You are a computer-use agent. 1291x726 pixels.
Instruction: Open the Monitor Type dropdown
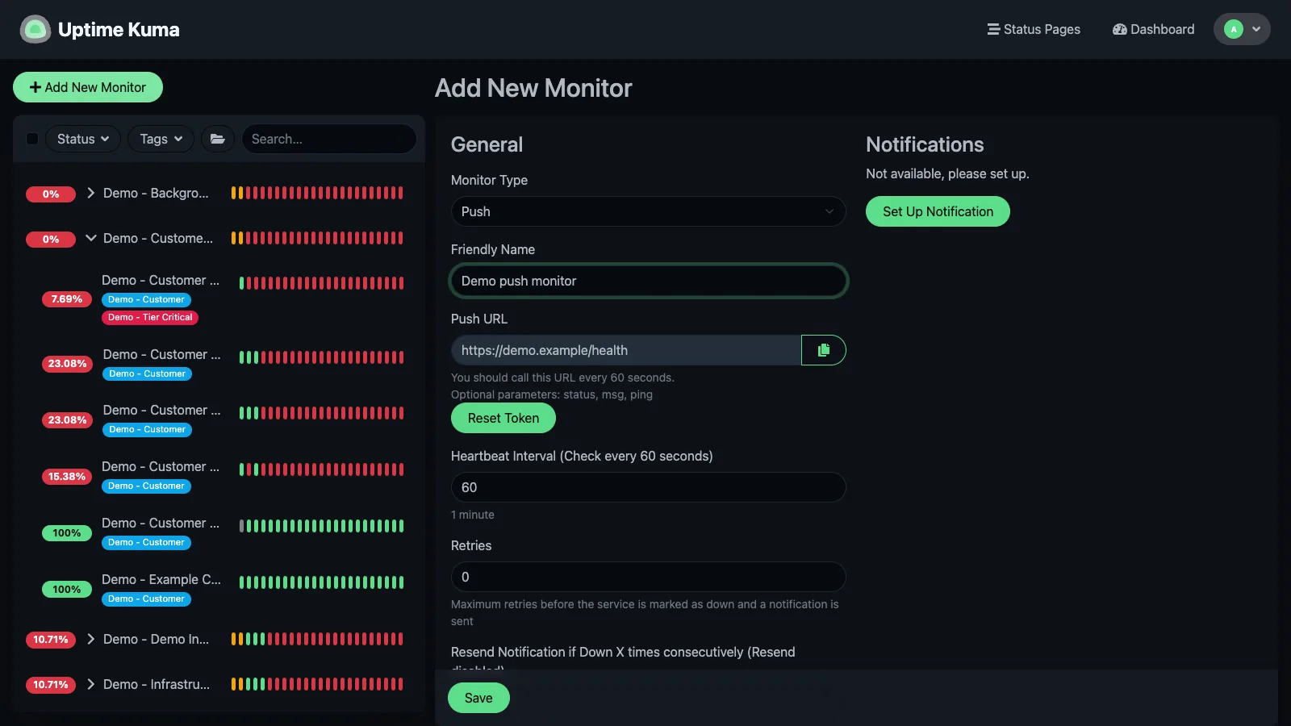click(648, 211)
